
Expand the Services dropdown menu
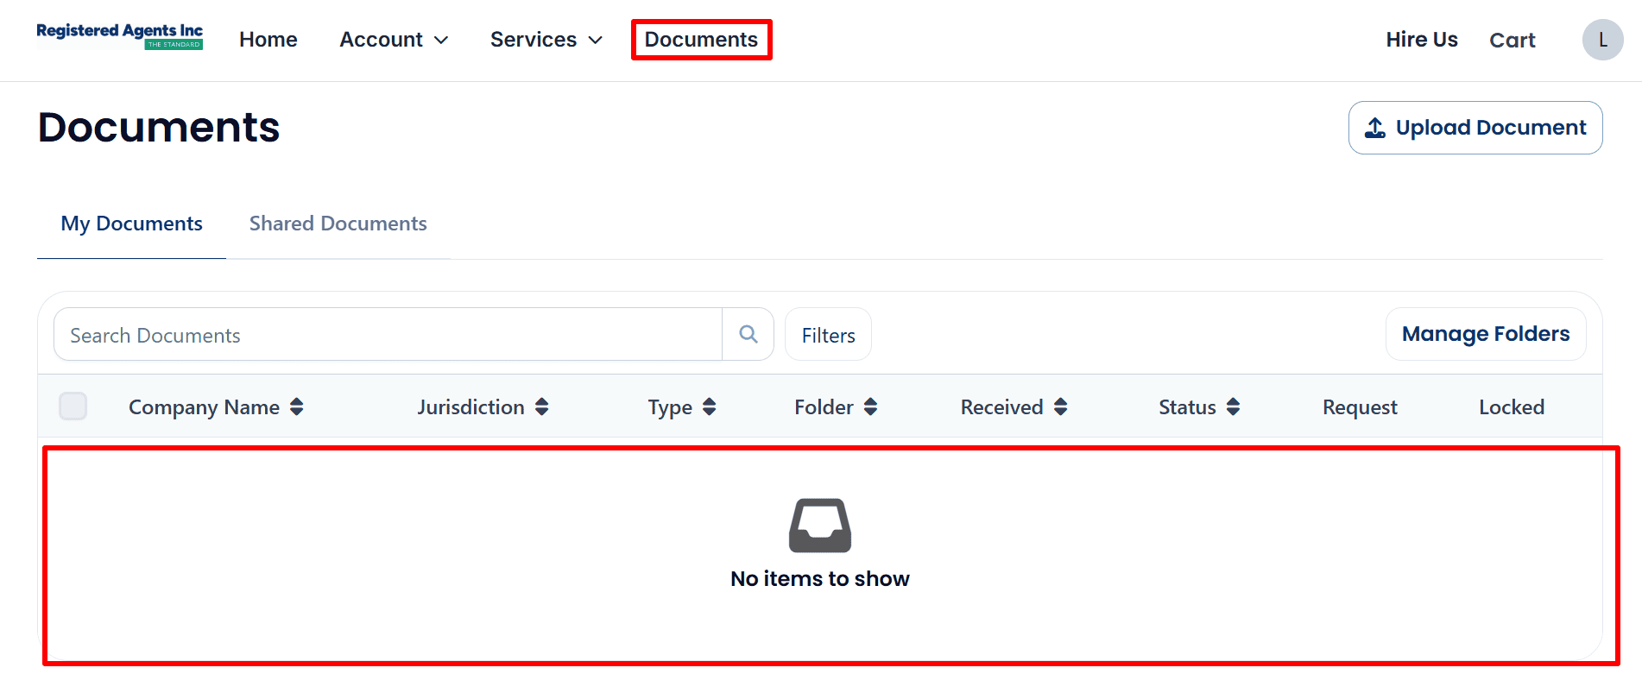tap(546, 40)
